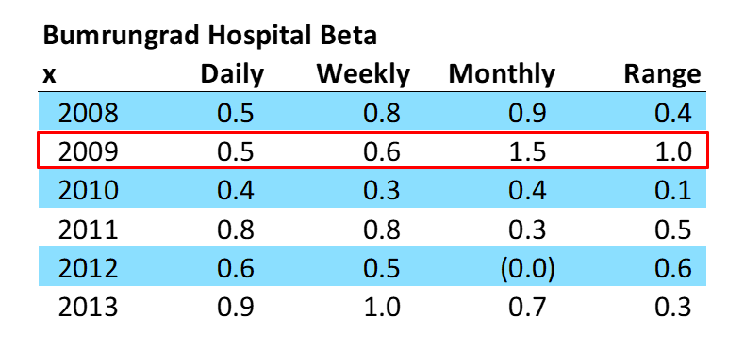Select the 2012 year cell

point(88,268)
